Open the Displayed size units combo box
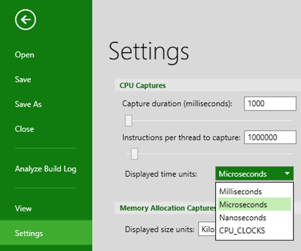 [207, 229]
